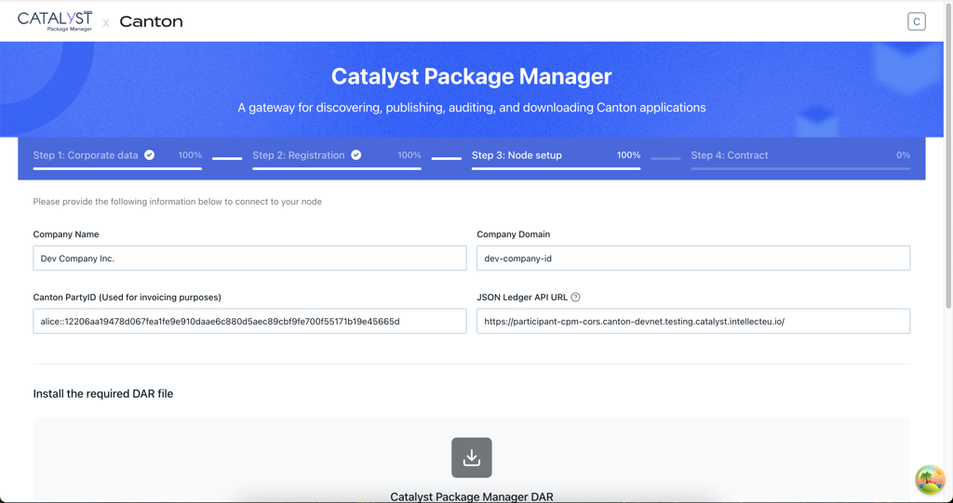Image resolution: width=953 pixels, height=503 pixels.
Task: Click the Step 3 Node setup progress bar
Action: tap(556, 168)
